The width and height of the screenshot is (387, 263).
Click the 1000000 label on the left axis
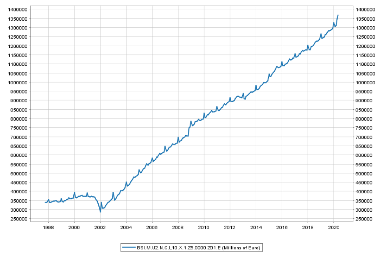click(18, 82)
